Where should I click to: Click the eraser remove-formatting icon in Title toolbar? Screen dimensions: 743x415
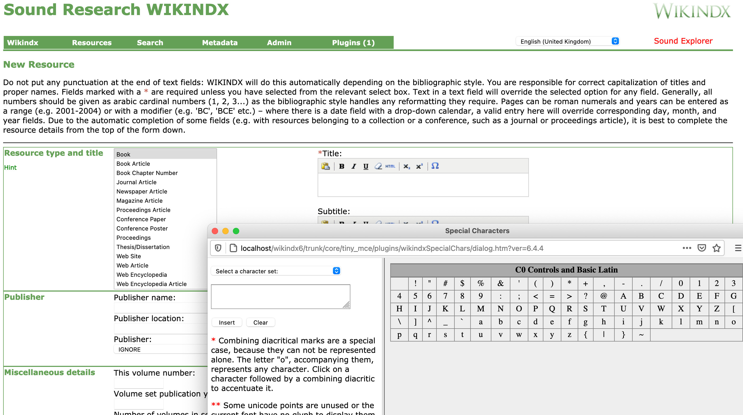coord(378,166)
